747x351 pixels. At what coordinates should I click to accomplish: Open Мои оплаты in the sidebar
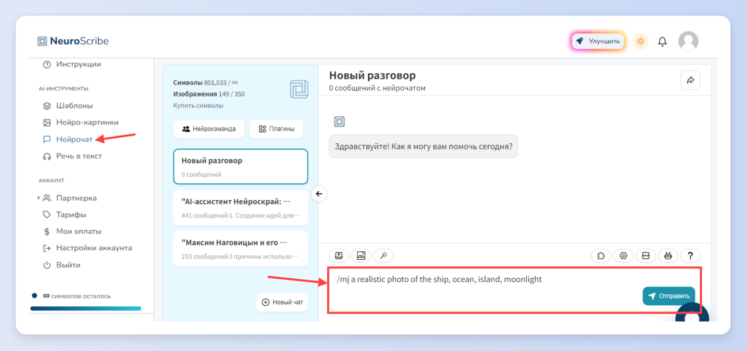[72, 231]
